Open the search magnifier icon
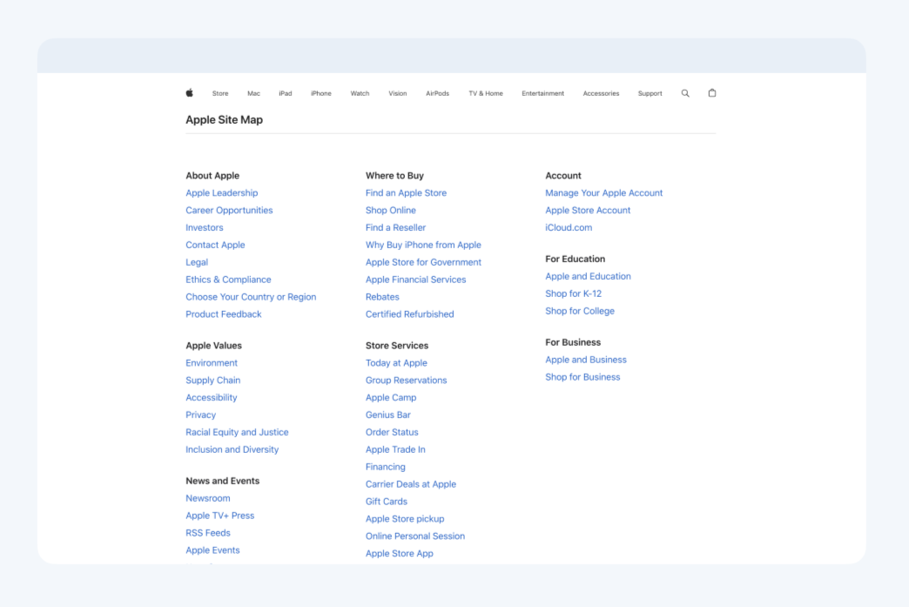The width and height of the screenshot is (909, 607). [685, 93]
